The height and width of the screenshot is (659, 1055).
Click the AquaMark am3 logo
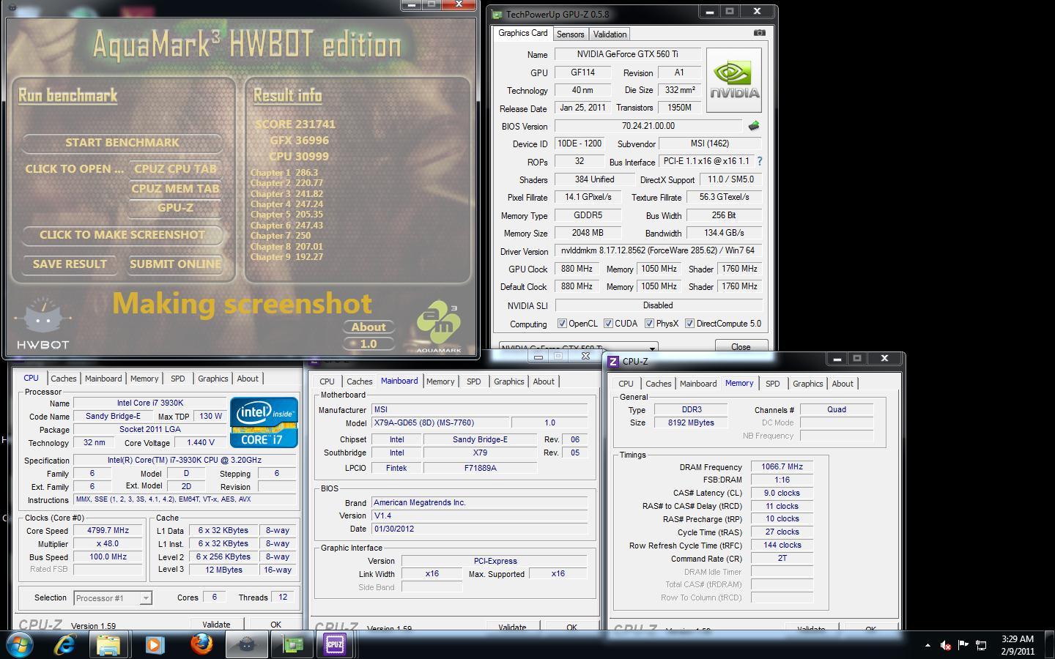click(x=439, y=328)
